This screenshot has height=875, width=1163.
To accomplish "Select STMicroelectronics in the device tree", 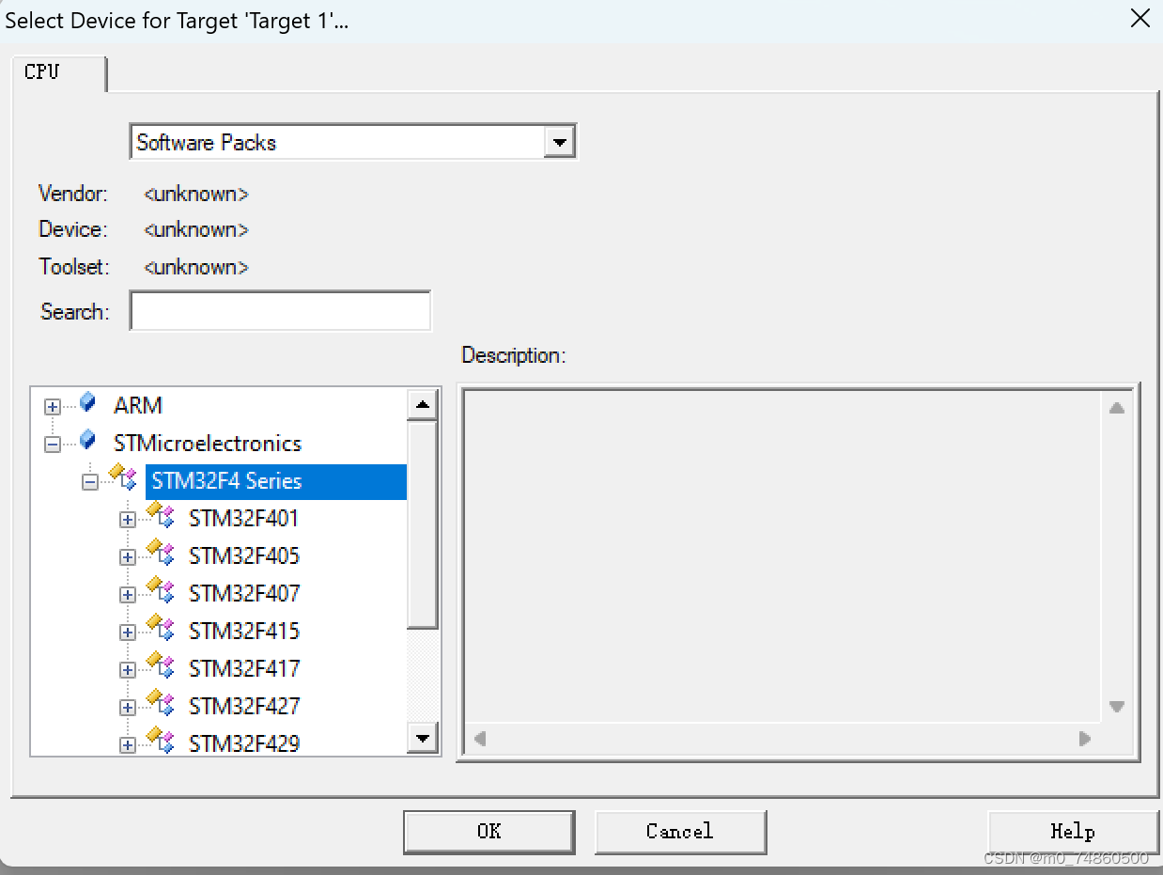I will click(x=208, y=443).
